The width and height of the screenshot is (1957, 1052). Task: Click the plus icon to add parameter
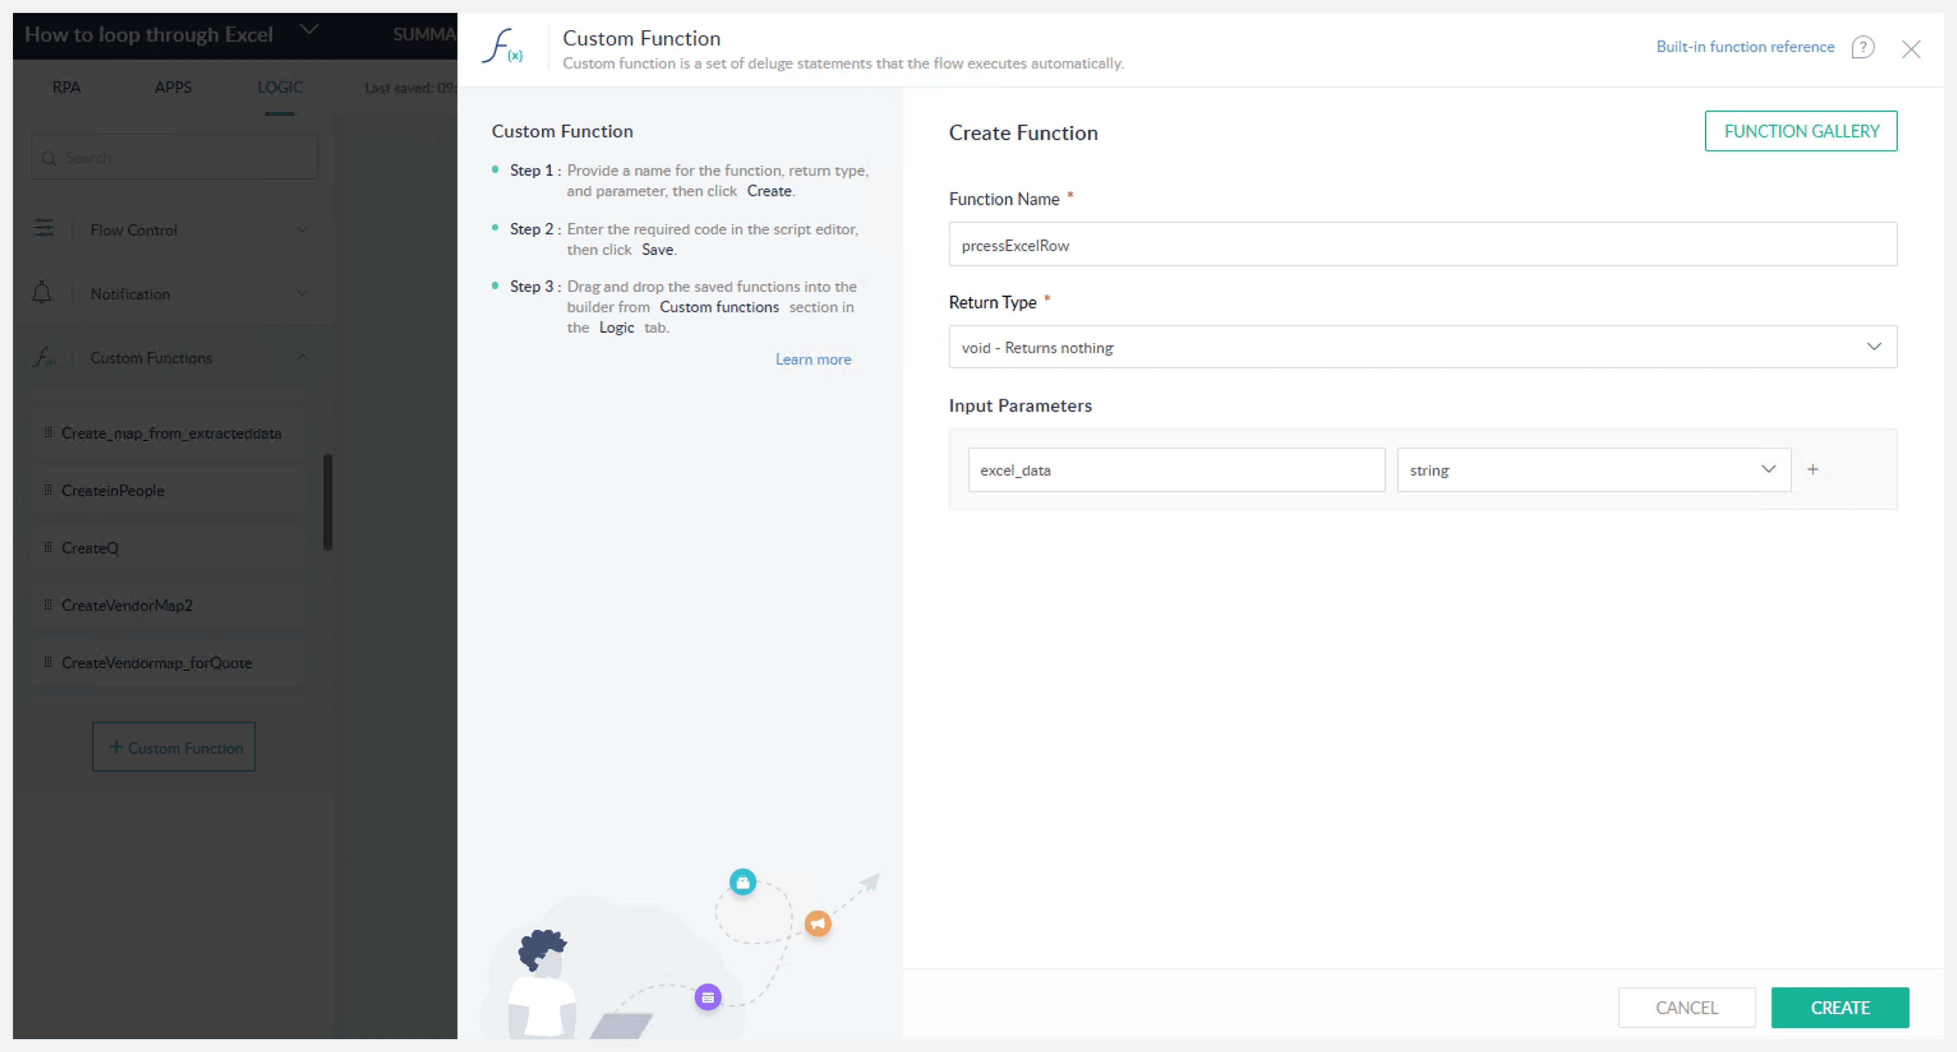pos(1813,469)
